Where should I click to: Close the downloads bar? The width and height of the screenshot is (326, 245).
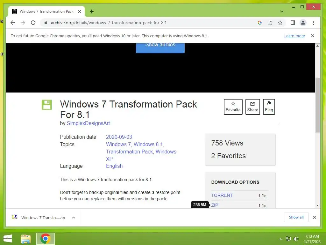coord(314,217)
